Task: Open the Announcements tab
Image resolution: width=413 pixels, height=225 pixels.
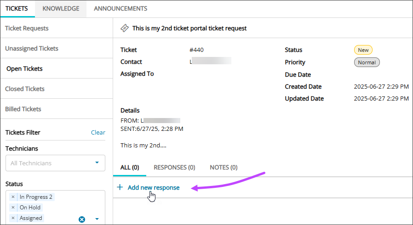Action: [x=120, y=9]
